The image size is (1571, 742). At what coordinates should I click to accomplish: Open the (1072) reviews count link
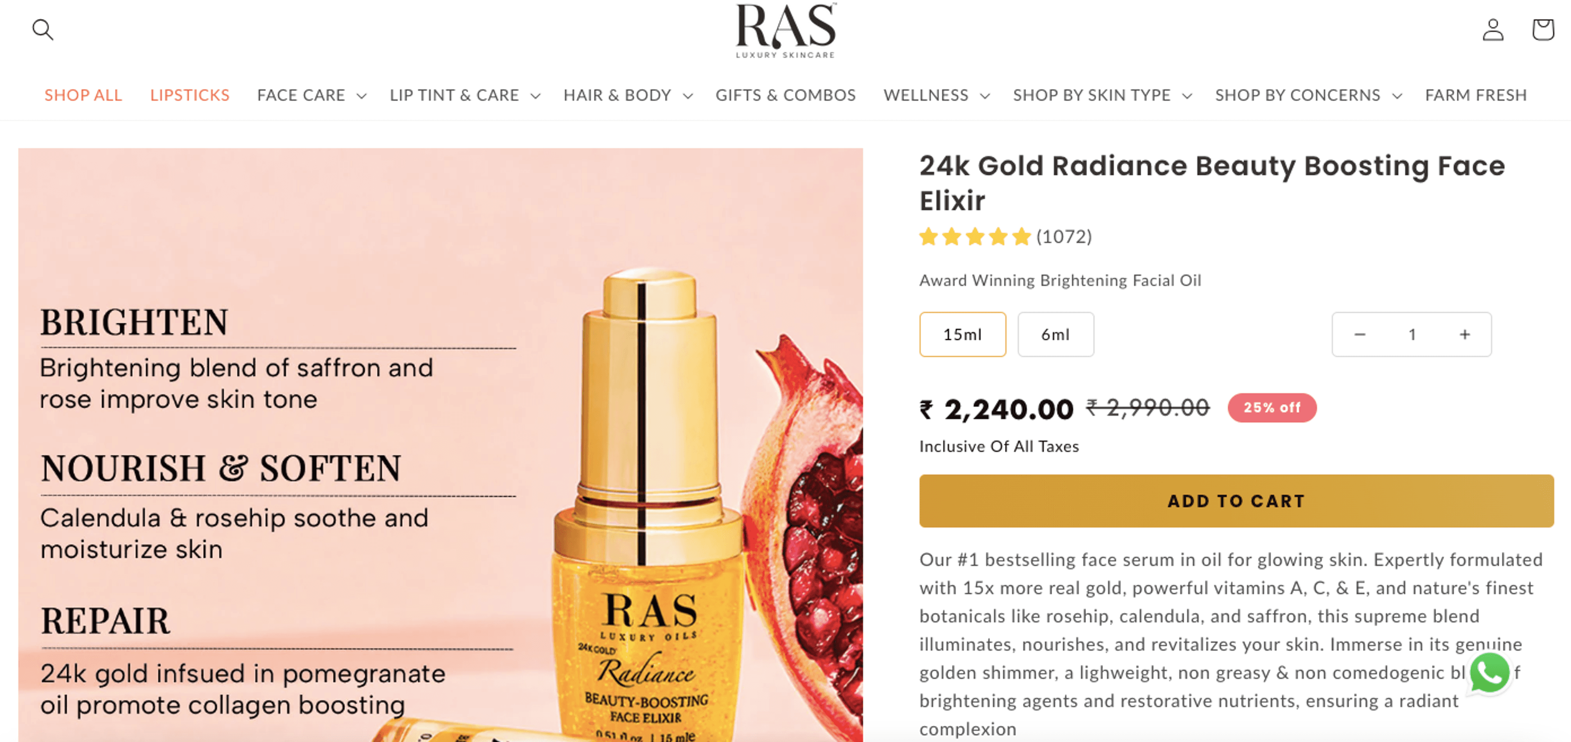[1064, 236]
